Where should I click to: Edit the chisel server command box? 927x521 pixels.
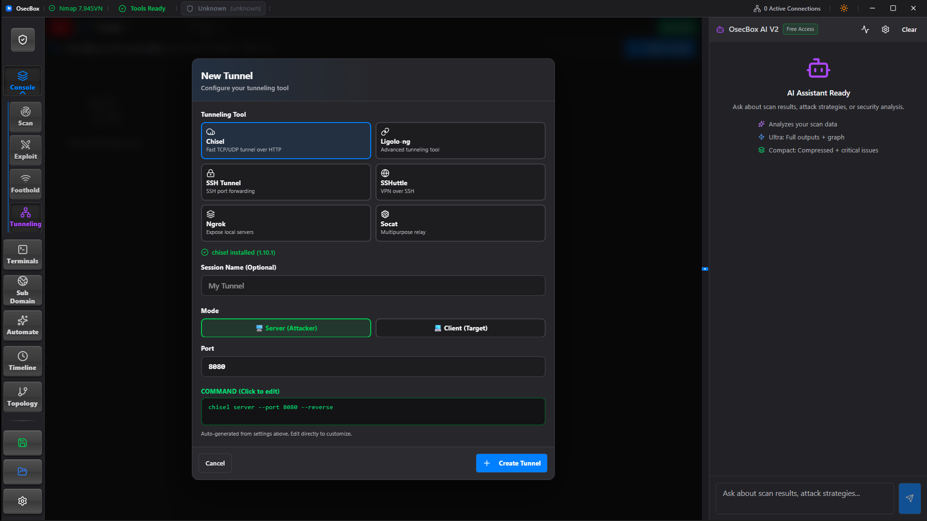(373, 411)
